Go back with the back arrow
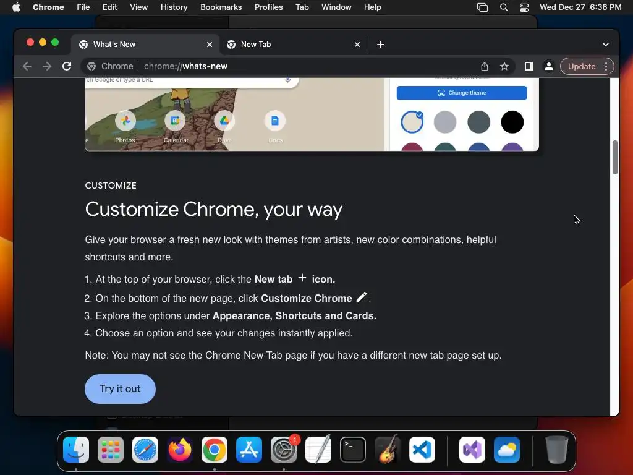The height and width of the screenshot is (475, 633). click(27, 66)
